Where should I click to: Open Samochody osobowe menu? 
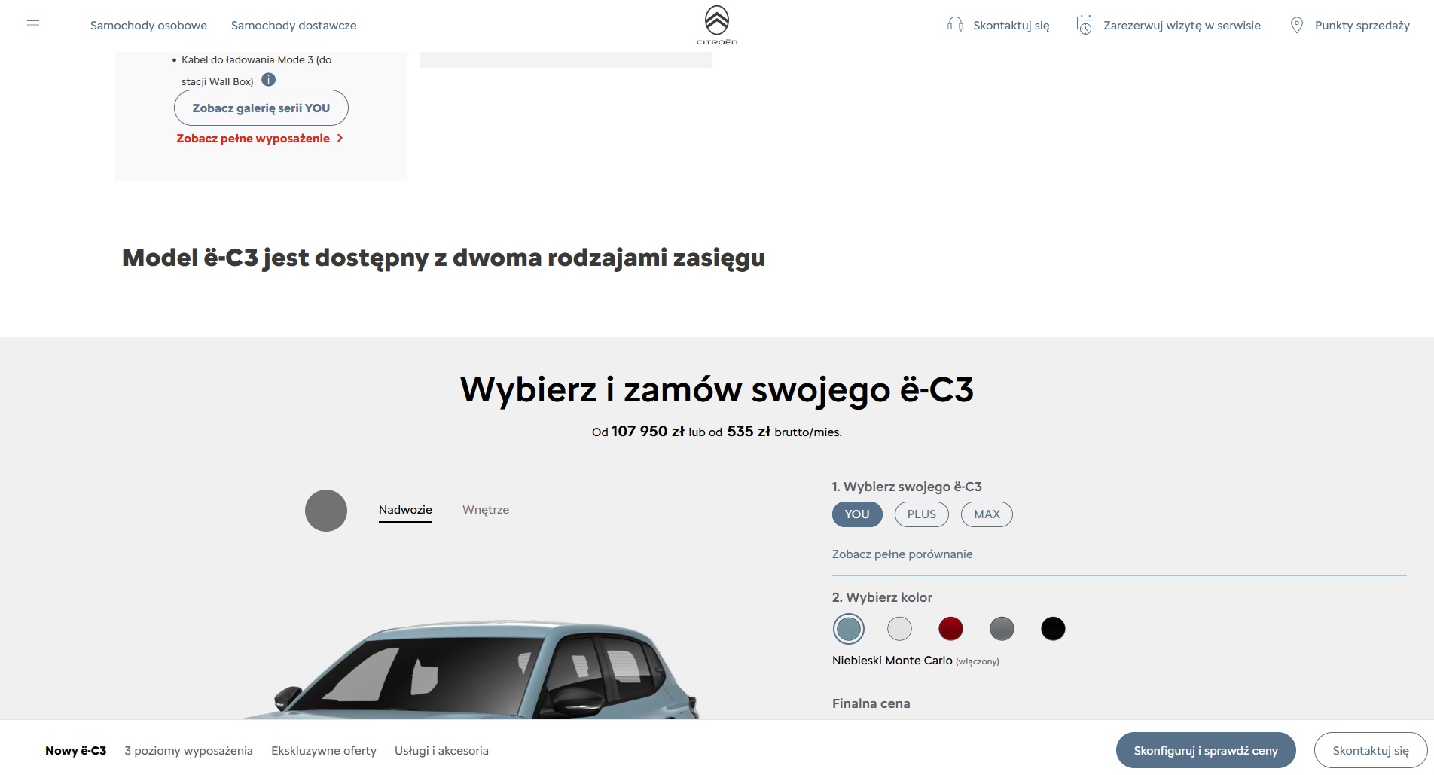(x=148, y=25)
